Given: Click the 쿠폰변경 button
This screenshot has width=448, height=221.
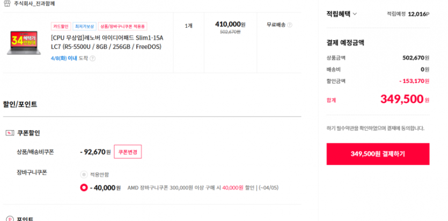Looking at the screenshot, I should click(x=128, y=152).
